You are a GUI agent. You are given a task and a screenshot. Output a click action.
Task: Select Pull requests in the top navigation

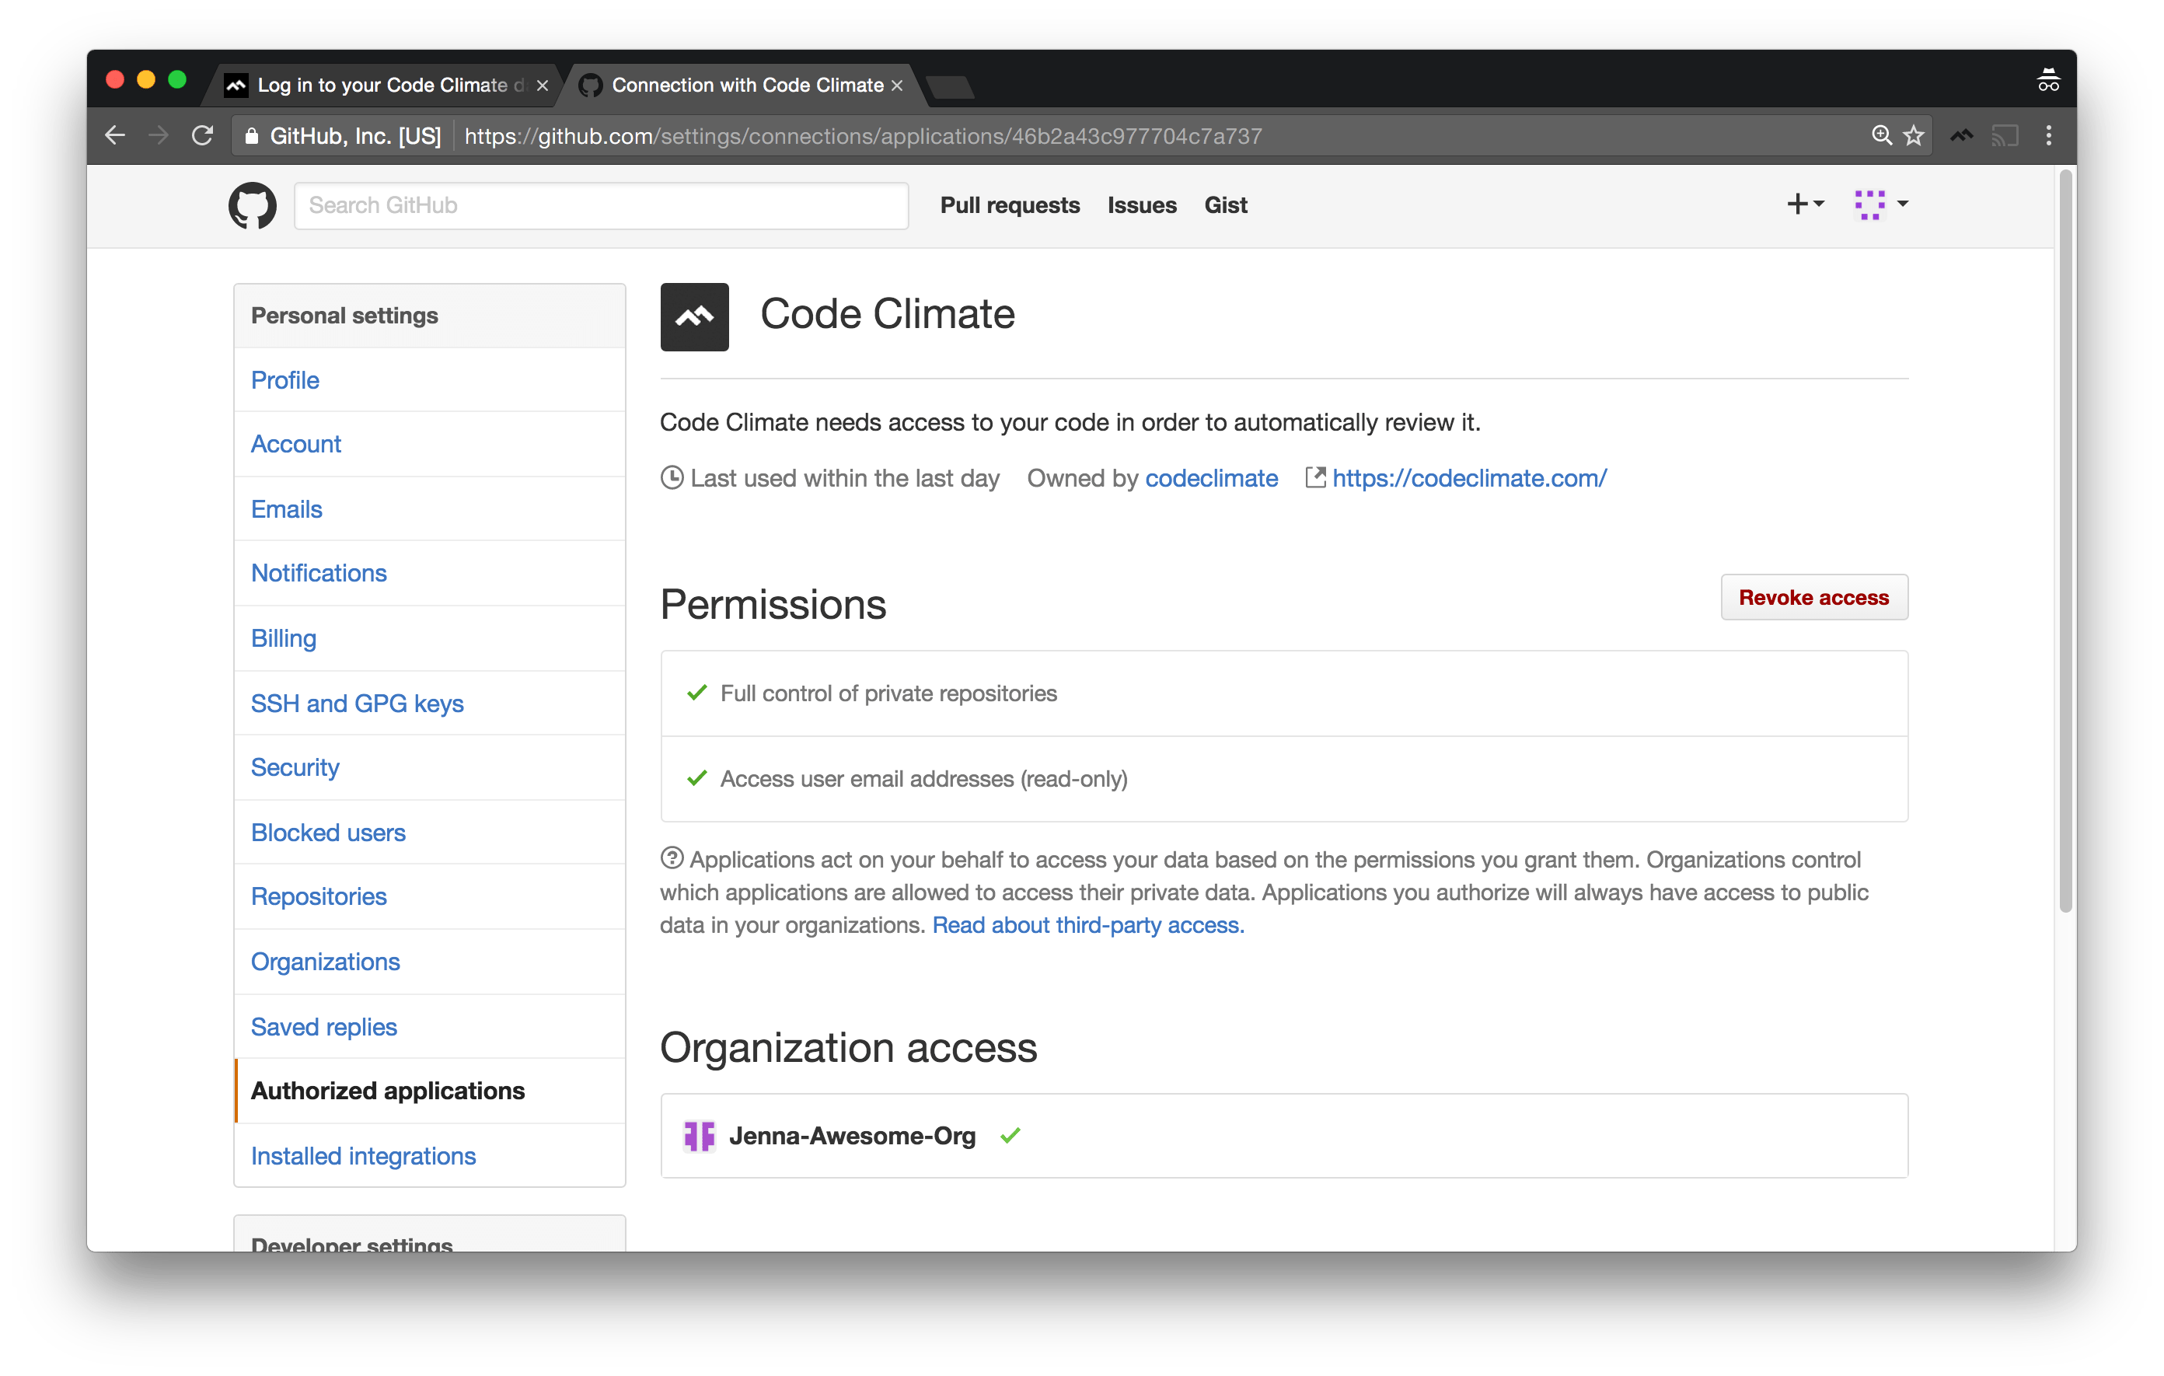[x=1010, y=205]
